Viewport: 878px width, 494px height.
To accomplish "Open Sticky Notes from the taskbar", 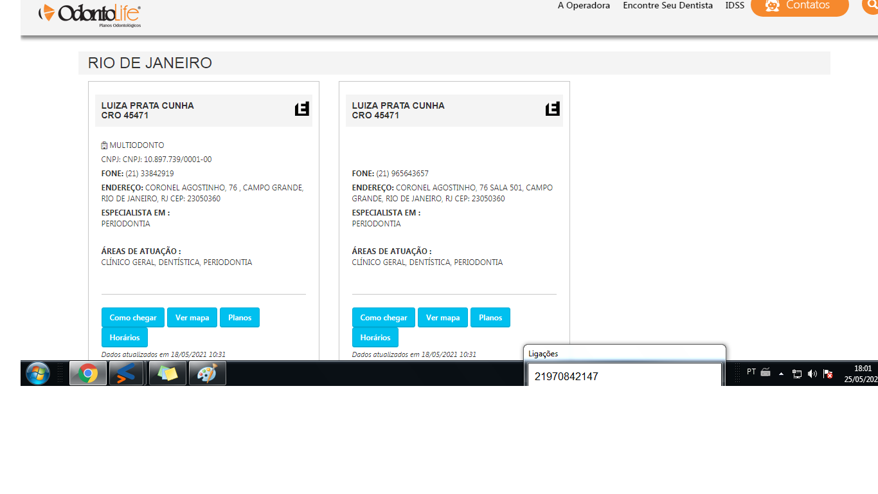I will pyautogui.click(x=168, y=373).
